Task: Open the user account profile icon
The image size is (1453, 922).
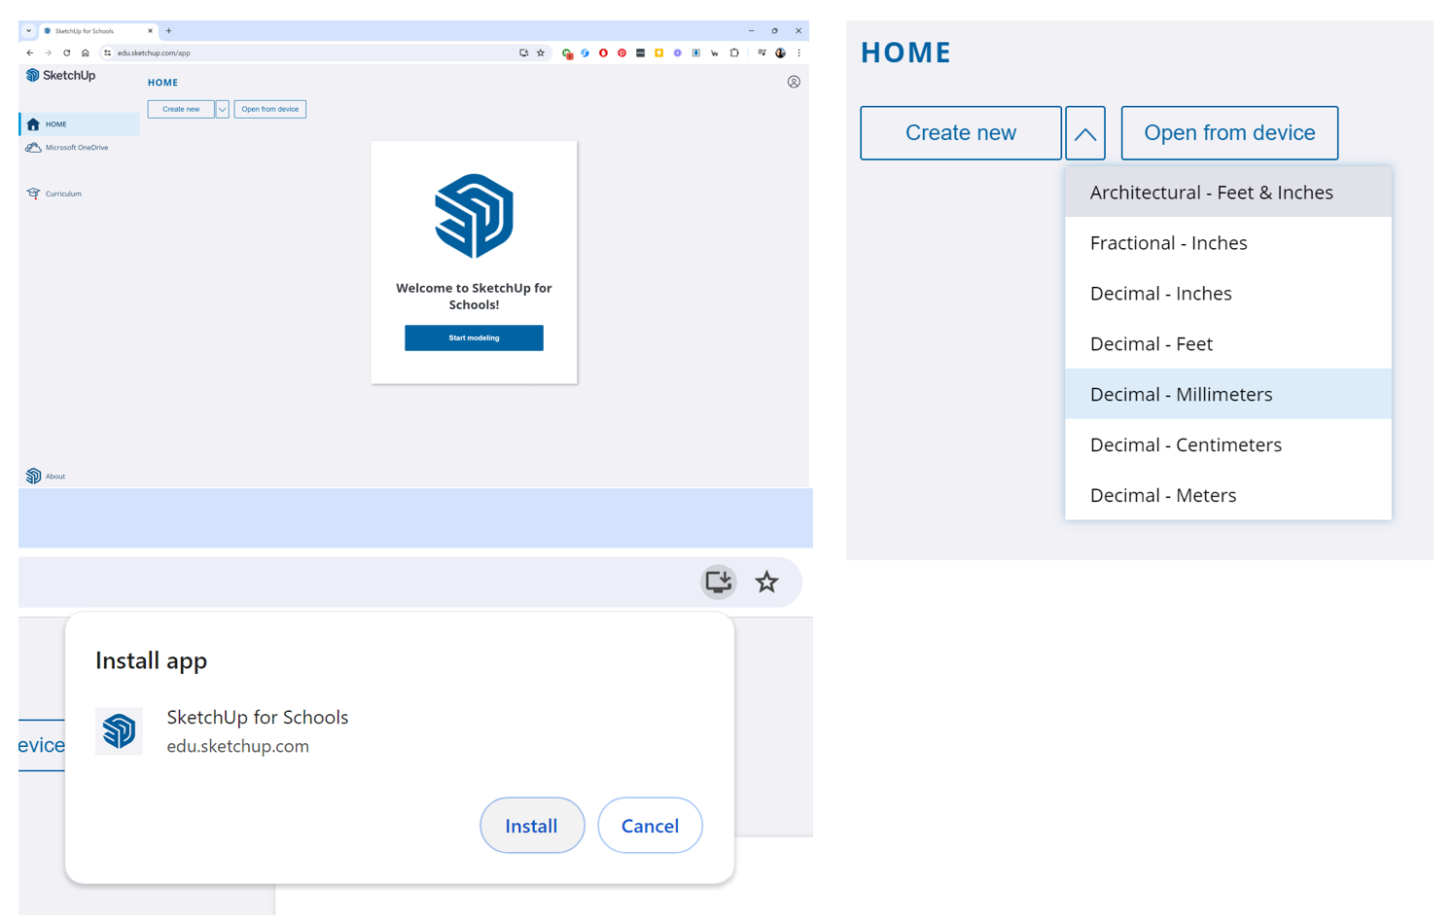Action: pyautogui.click(x=794, y=83)
